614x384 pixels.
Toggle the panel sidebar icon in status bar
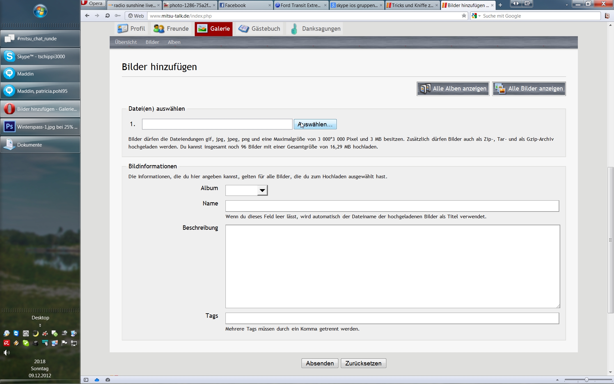click(86, 380)
